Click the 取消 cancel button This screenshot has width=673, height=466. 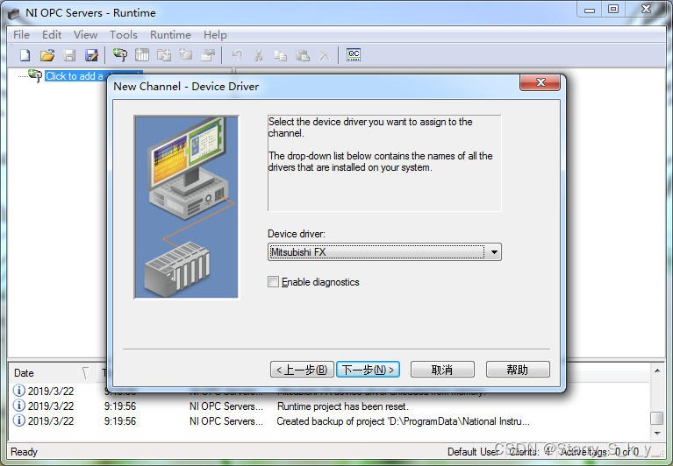point(442,369)
